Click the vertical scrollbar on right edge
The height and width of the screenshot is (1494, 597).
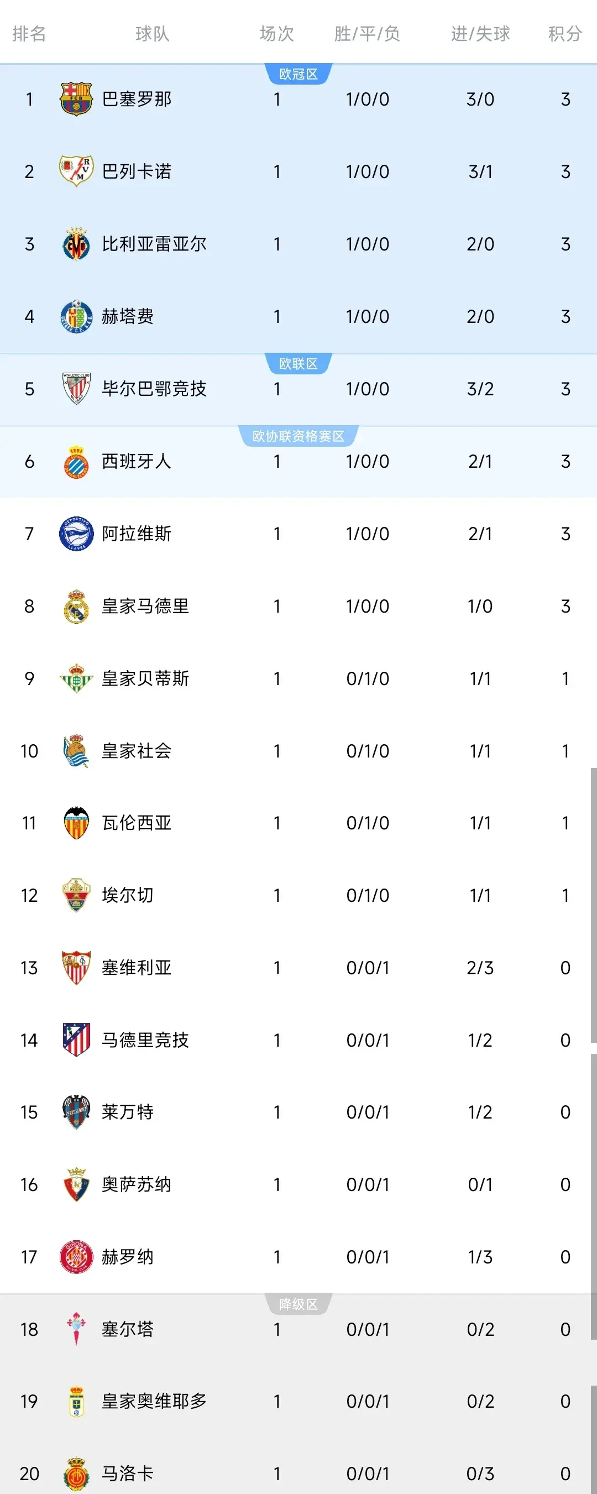click(594, 905)
